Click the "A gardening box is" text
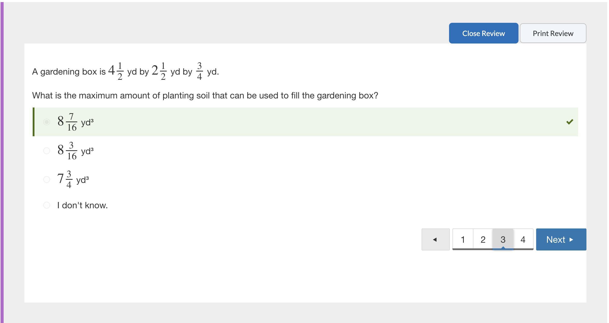This screenshot has width=609, height=323. click(x=69, y=72)
